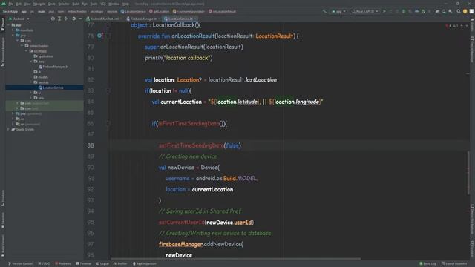Open Layout Inspector in status bar
The image size is (475, 267).
point(454,264)
